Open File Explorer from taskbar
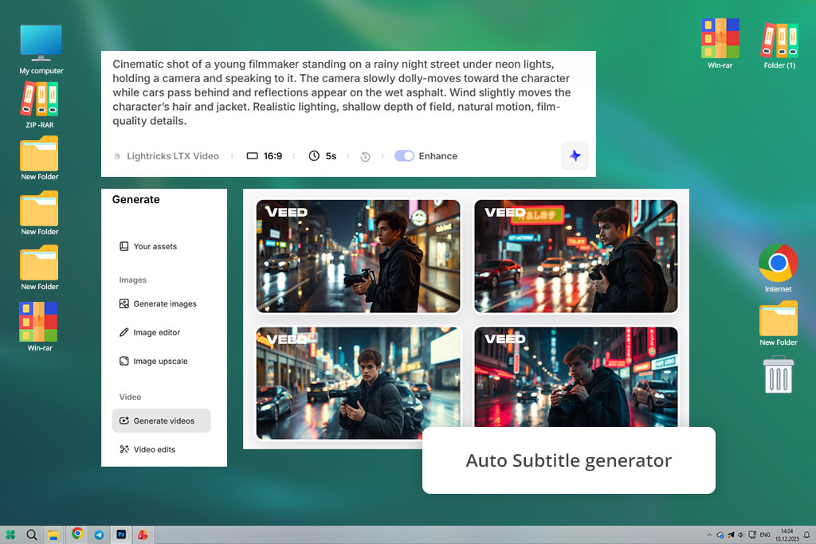Viewport: 816px width, 544px height. [53, 535]
